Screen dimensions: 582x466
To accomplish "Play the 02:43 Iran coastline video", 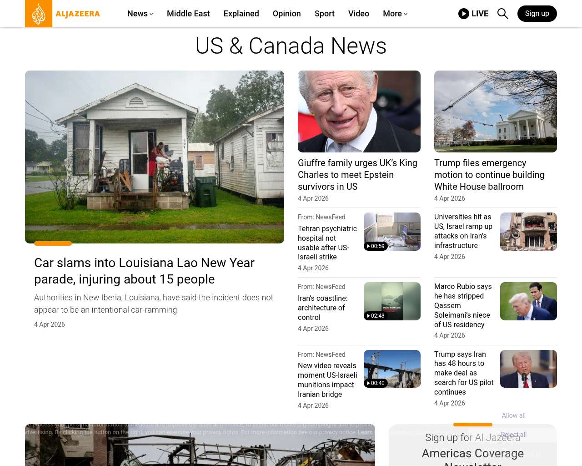I will pyautogui.click(x=392, y=301).
